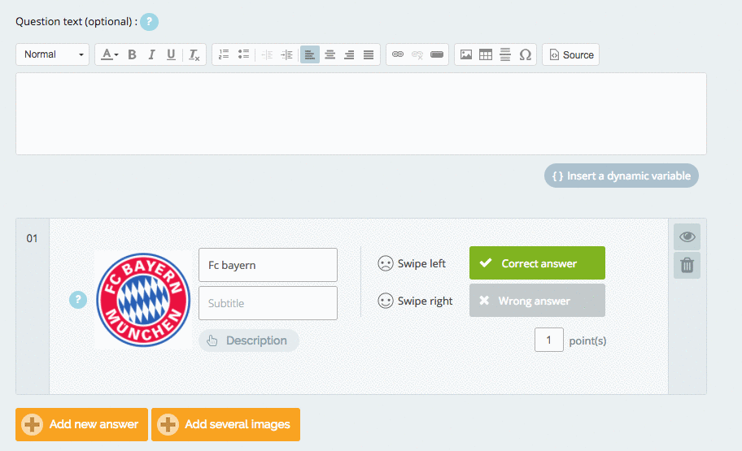Insert a horizontal line
This screenshot has height=451, width=742.
(505, 54)
